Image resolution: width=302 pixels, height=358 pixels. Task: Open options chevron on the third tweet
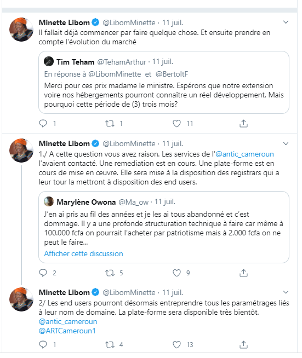286,292
